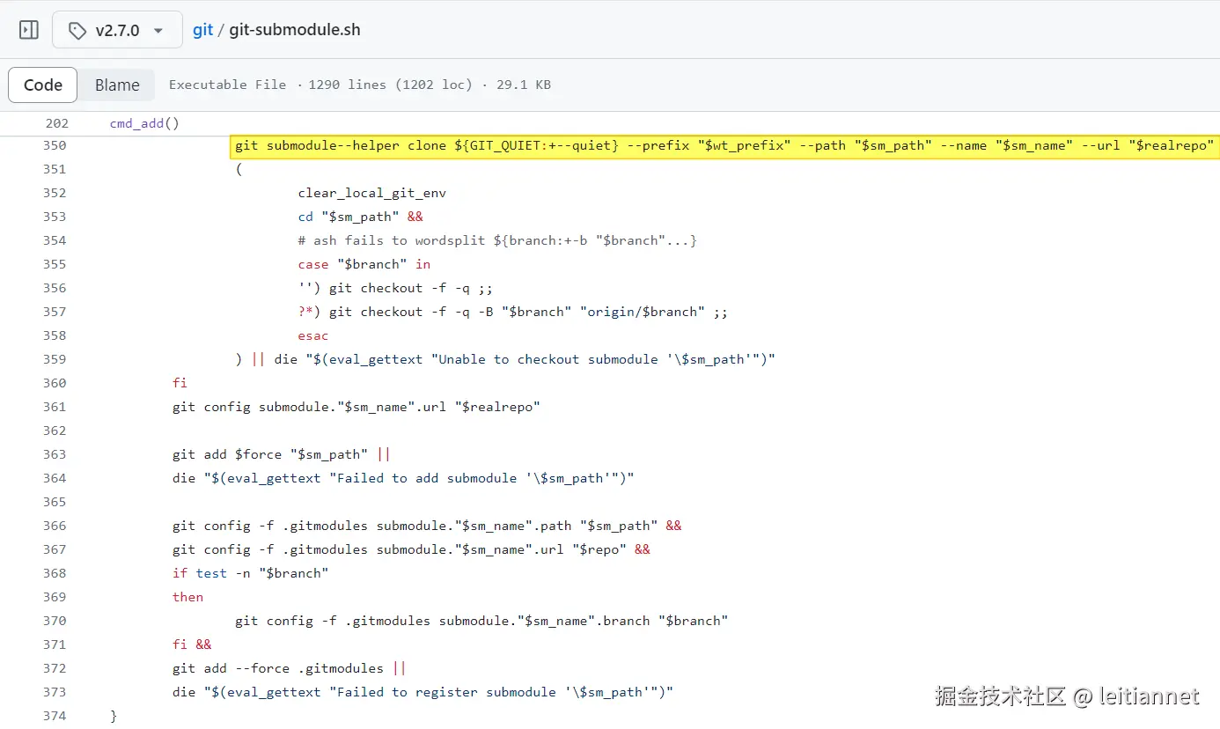Click the 'Failed to add submodule' line
The width and height of the screenshot is (1220, 729).
click(404, 478)
